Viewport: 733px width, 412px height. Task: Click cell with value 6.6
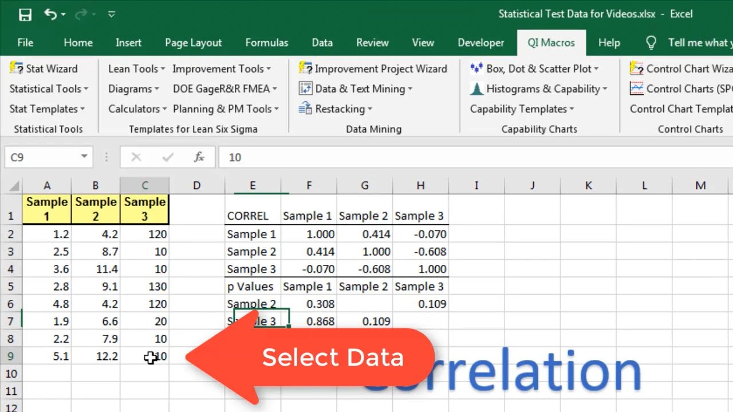click(x=96, y=322)
